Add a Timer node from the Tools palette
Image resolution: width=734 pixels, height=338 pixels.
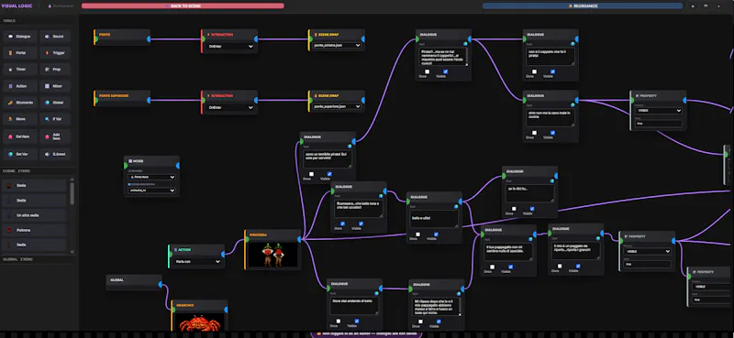[x=19, y=70]
